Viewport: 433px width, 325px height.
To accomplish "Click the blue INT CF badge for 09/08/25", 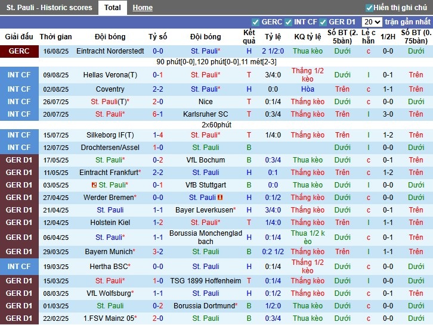I will [x=18, y=75].
